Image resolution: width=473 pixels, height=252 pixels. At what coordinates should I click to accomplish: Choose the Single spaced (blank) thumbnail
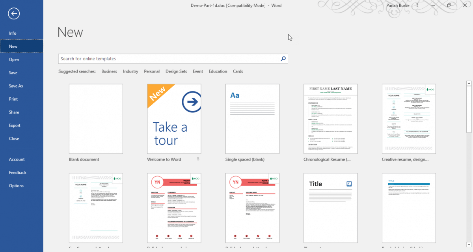[x=252, y=119]
